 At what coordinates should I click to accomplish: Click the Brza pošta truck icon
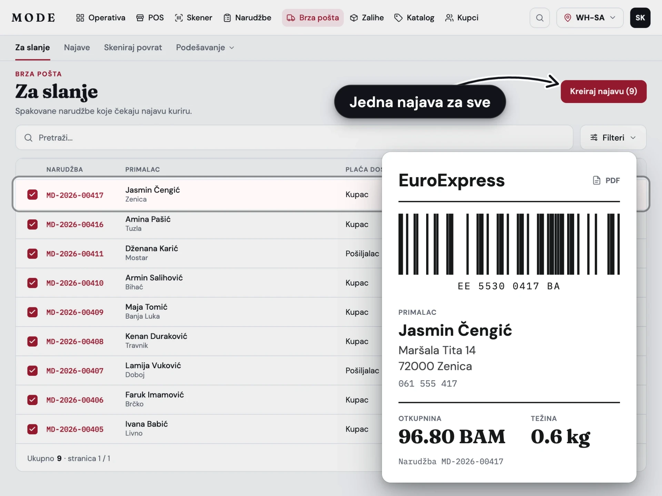[291, 18]
